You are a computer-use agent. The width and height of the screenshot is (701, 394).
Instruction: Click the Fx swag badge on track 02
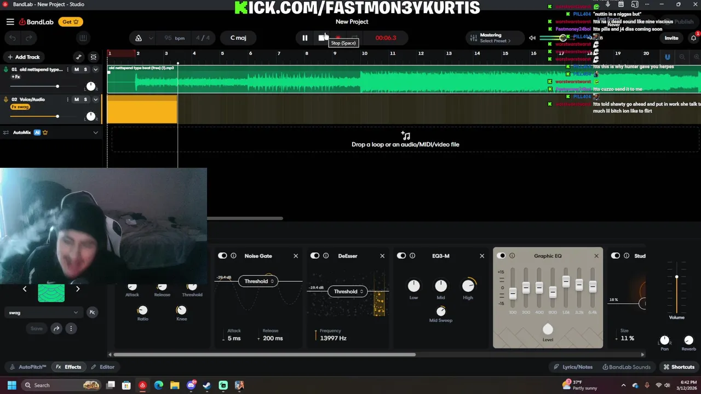[x=20, y=107]
